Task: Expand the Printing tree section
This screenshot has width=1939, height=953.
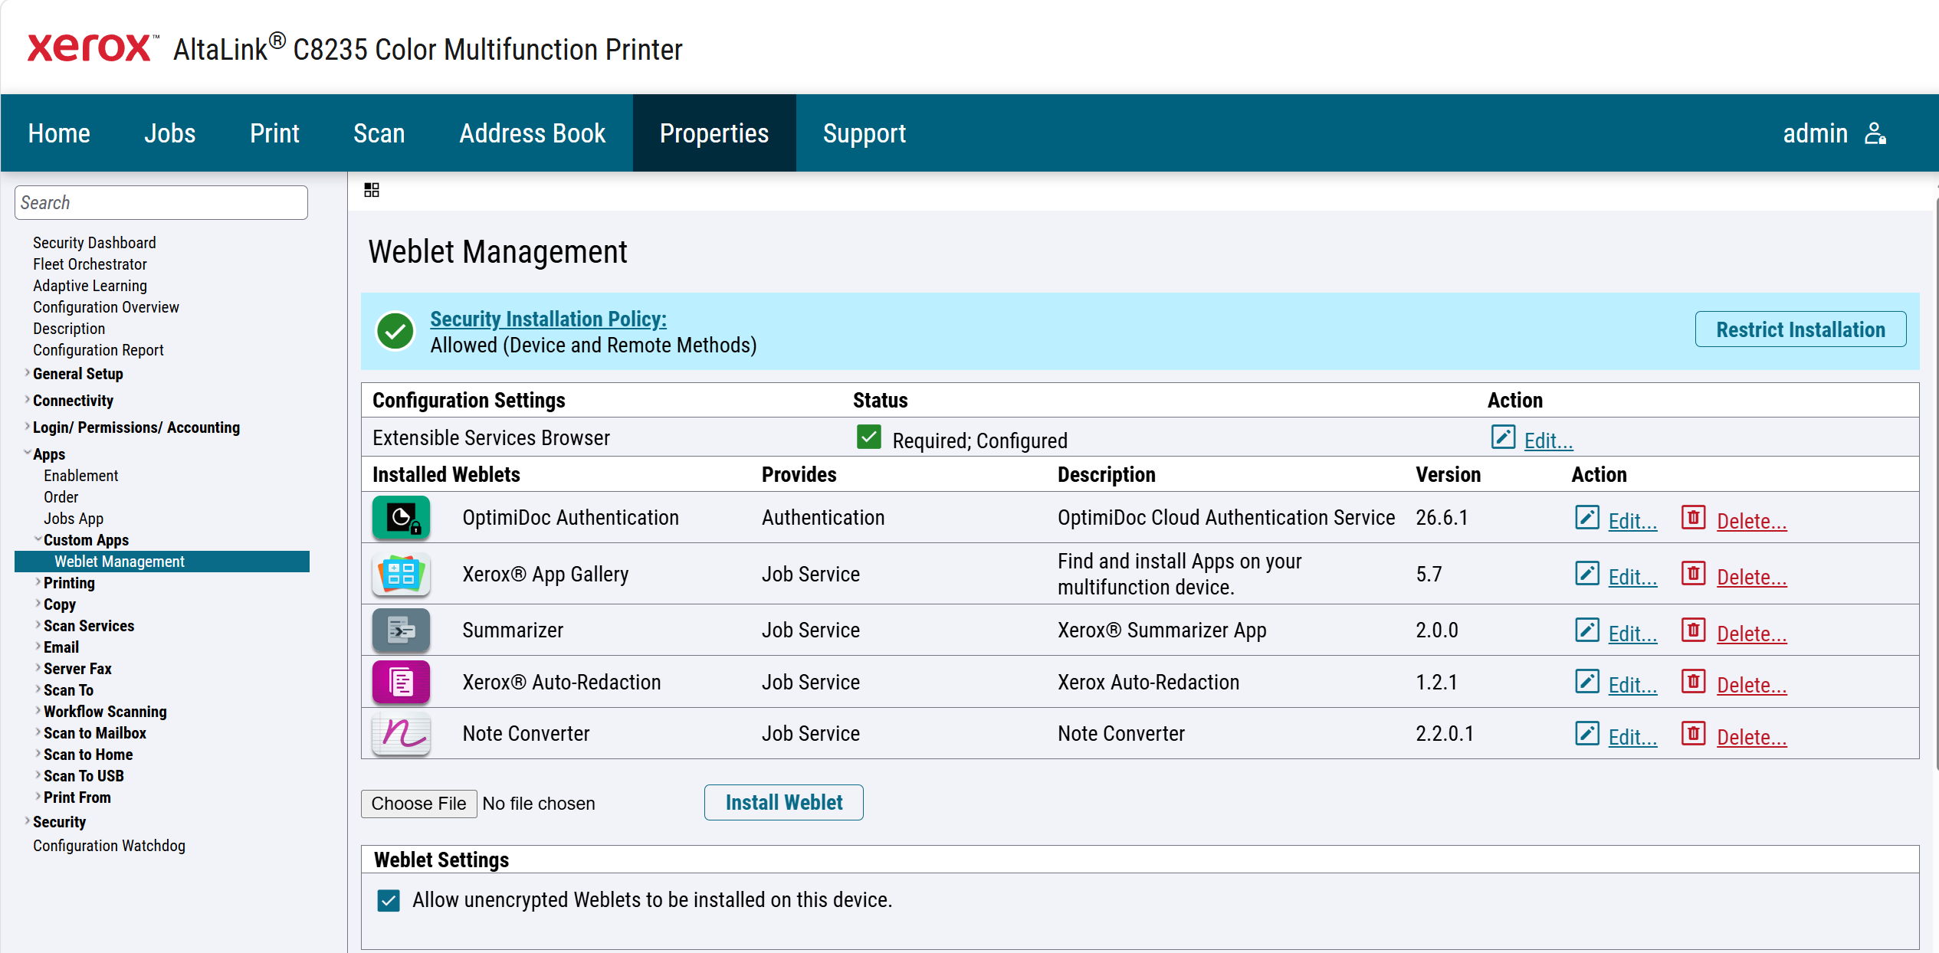Action: (38, 582)
